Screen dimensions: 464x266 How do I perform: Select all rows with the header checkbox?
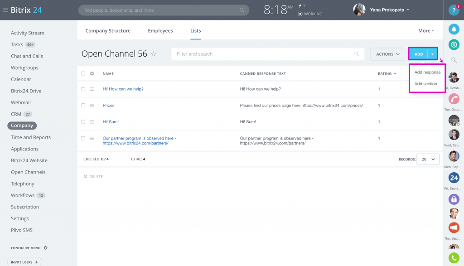tap(83, 73)
